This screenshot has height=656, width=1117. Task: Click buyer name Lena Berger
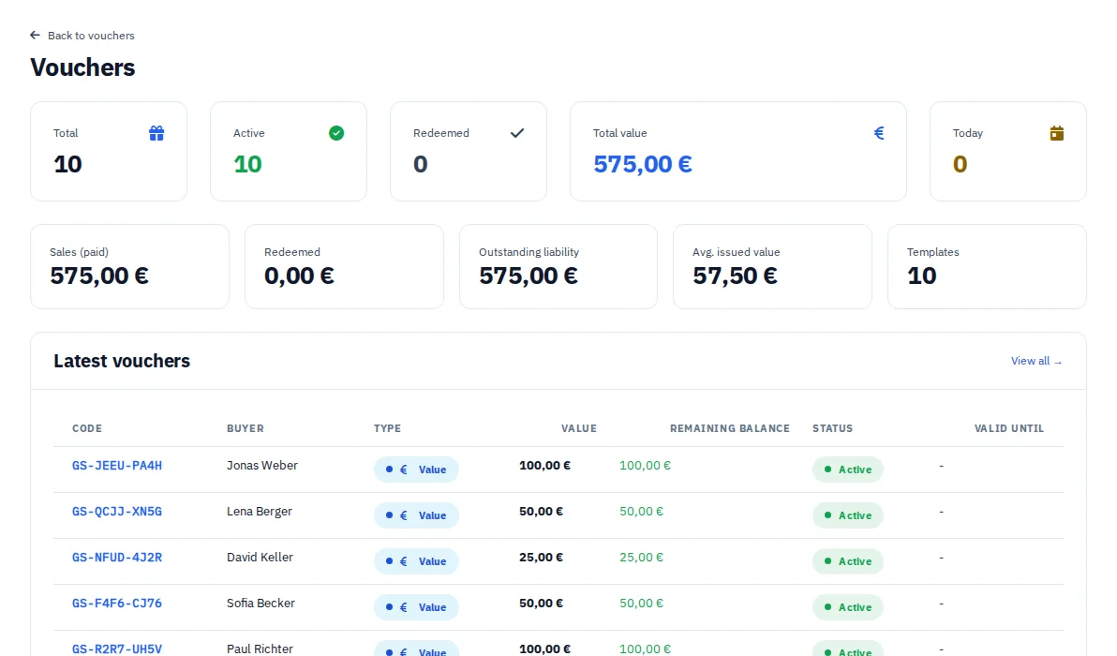point(260,512)
